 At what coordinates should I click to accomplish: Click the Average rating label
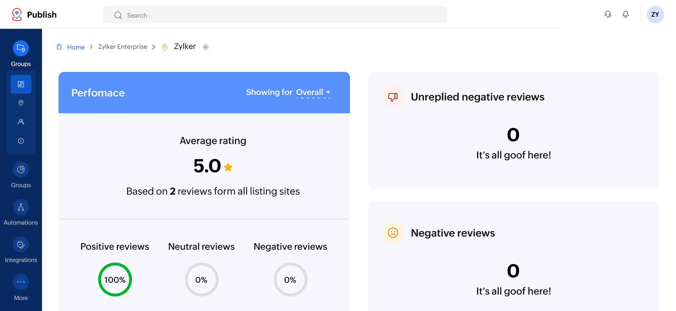213,141
